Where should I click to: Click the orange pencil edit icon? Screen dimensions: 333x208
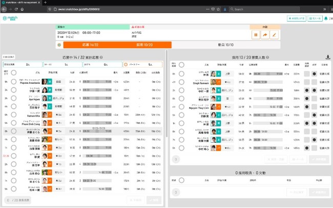point(274,35)
